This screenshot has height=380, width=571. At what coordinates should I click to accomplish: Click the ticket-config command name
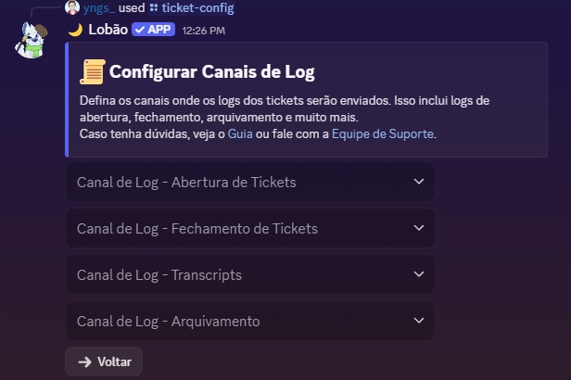click(198, 8)
